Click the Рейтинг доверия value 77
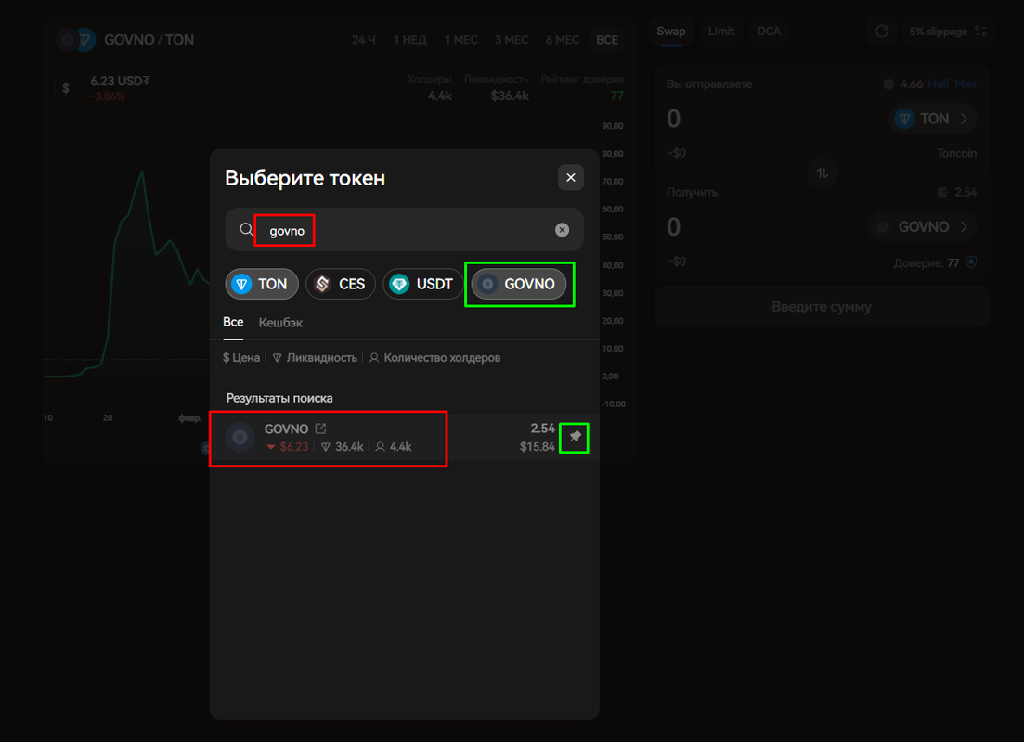 pos(616,96)
